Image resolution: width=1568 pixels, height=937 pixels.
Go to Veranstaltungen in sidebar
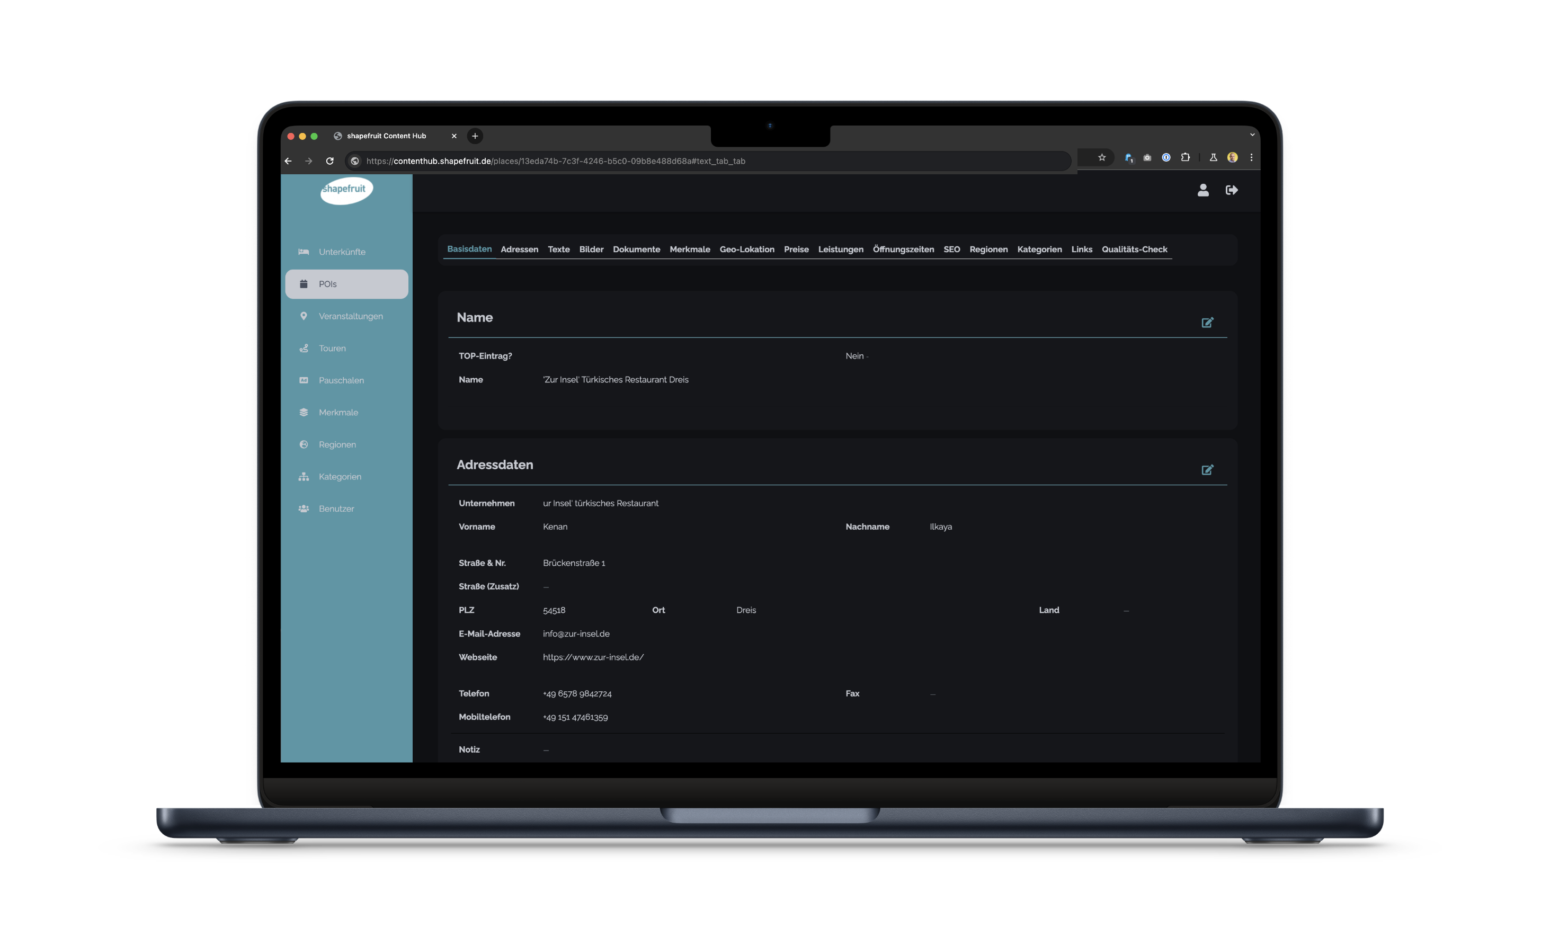(x=350, y=316)
